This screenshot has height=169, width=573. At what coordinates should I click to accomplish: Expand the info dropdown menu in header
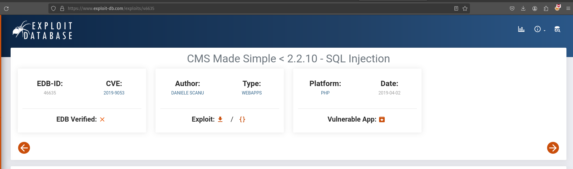539,29
